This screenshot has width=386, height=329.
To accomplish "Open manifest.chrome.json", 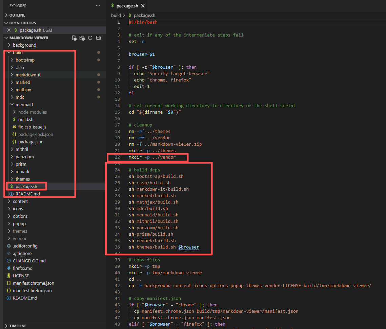I will (54, 283).
